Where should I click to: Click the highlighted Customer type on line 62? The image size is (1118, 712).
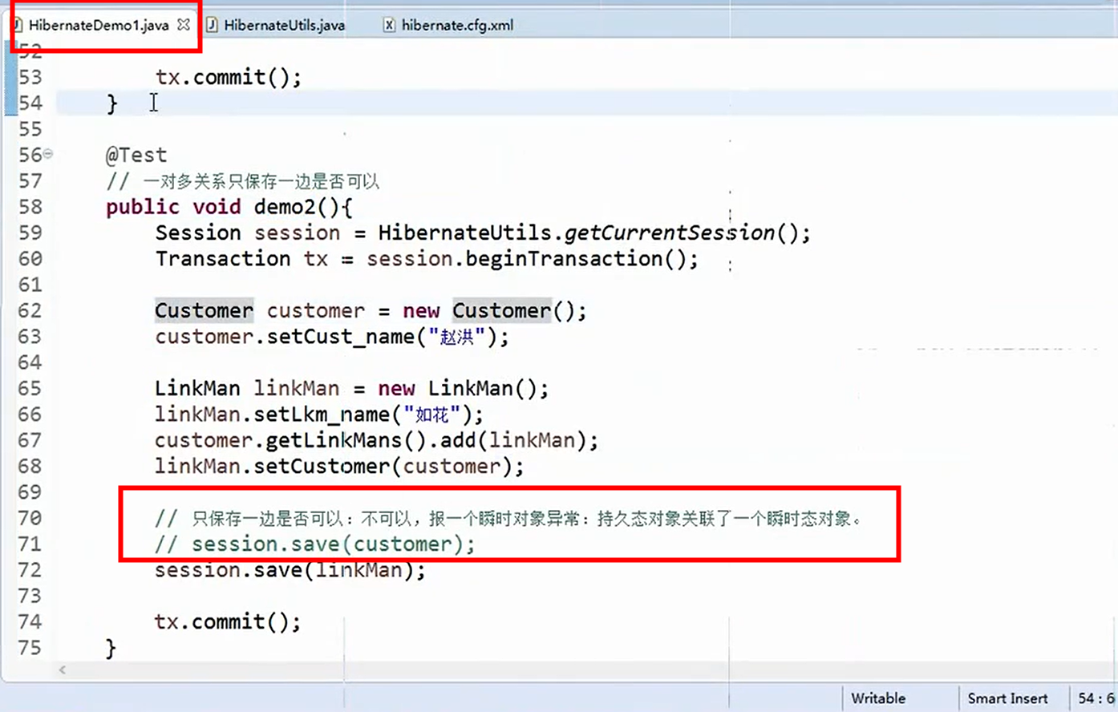tap(204, 310)
